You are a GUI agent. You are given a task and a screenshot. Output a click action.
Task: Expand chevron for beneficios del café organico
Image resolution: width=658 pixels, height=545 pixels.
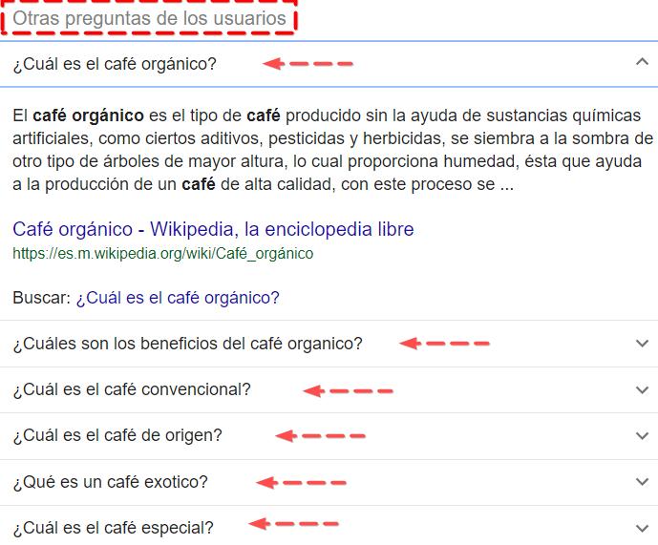[641, 344]
